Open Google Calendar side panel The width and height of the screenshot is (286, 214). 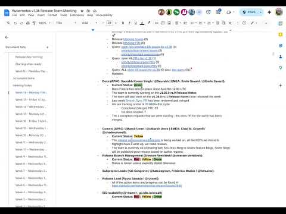point(281,24)
